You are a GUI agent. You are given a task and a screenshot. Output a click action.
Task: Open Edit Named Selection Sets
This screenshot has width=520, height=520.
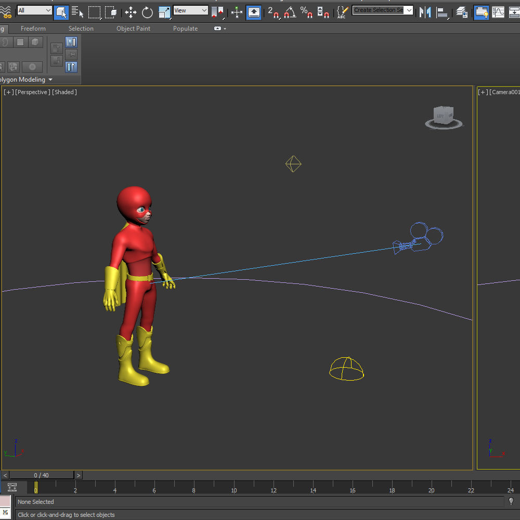343,12
